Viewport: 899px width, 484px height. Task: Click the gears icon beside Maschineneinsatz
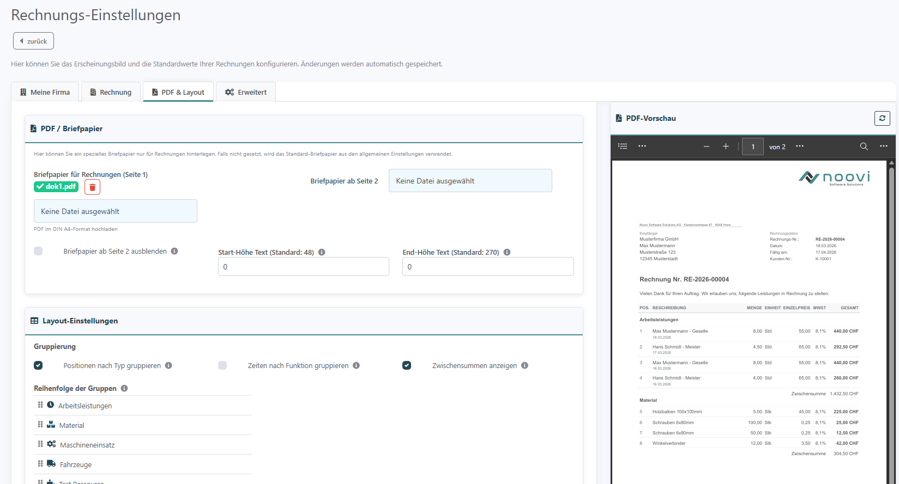[51, 444]
